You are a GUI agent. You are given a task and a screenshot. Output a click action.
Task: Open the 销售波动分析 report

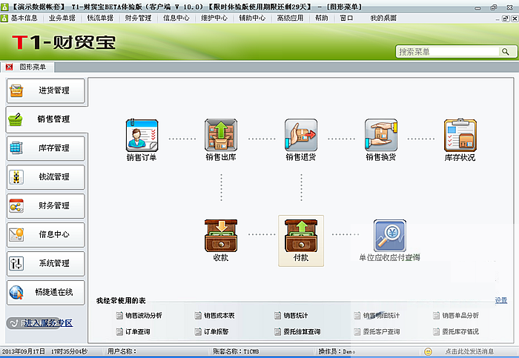pyautogui.click(x=139, y=316)
